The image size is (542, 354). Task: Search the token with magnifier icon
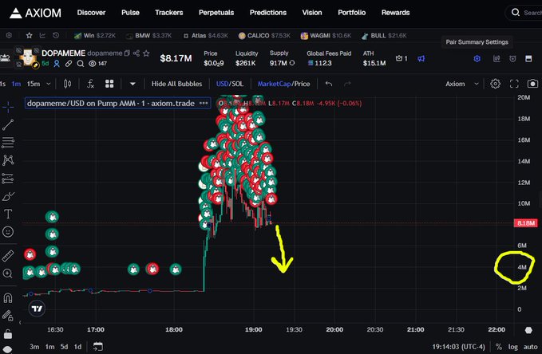[x=80, y=64]
